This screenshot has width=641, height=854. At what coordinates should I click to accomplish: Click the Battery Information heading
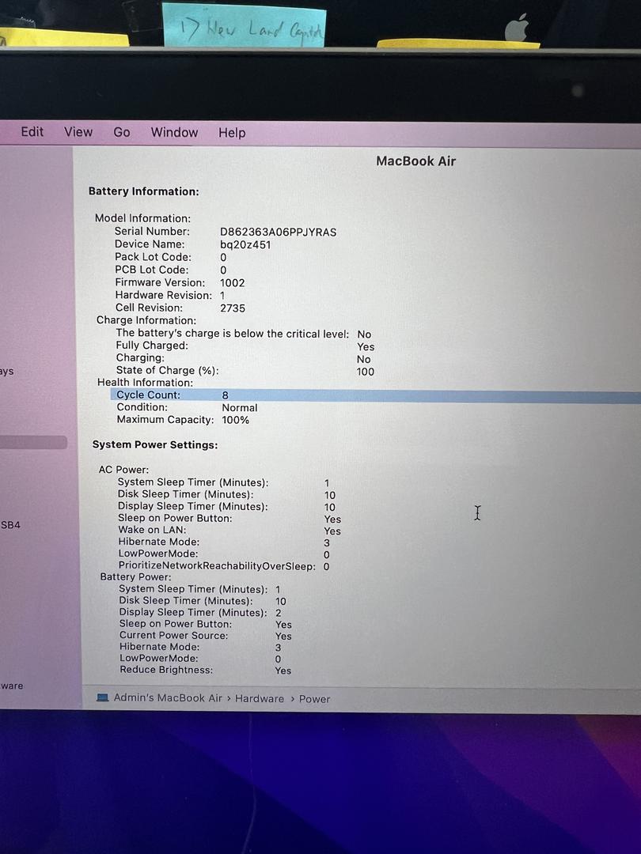point(144,191)
